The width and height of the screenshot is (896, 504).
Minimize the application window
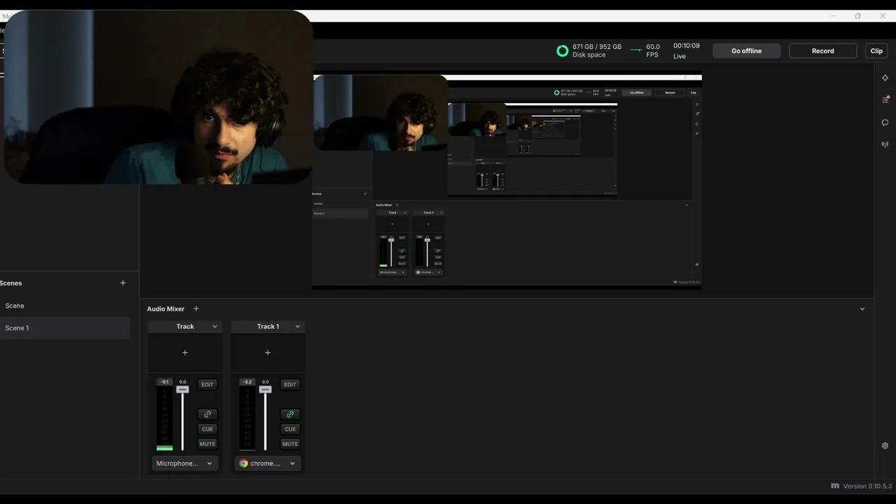point(833,16)
